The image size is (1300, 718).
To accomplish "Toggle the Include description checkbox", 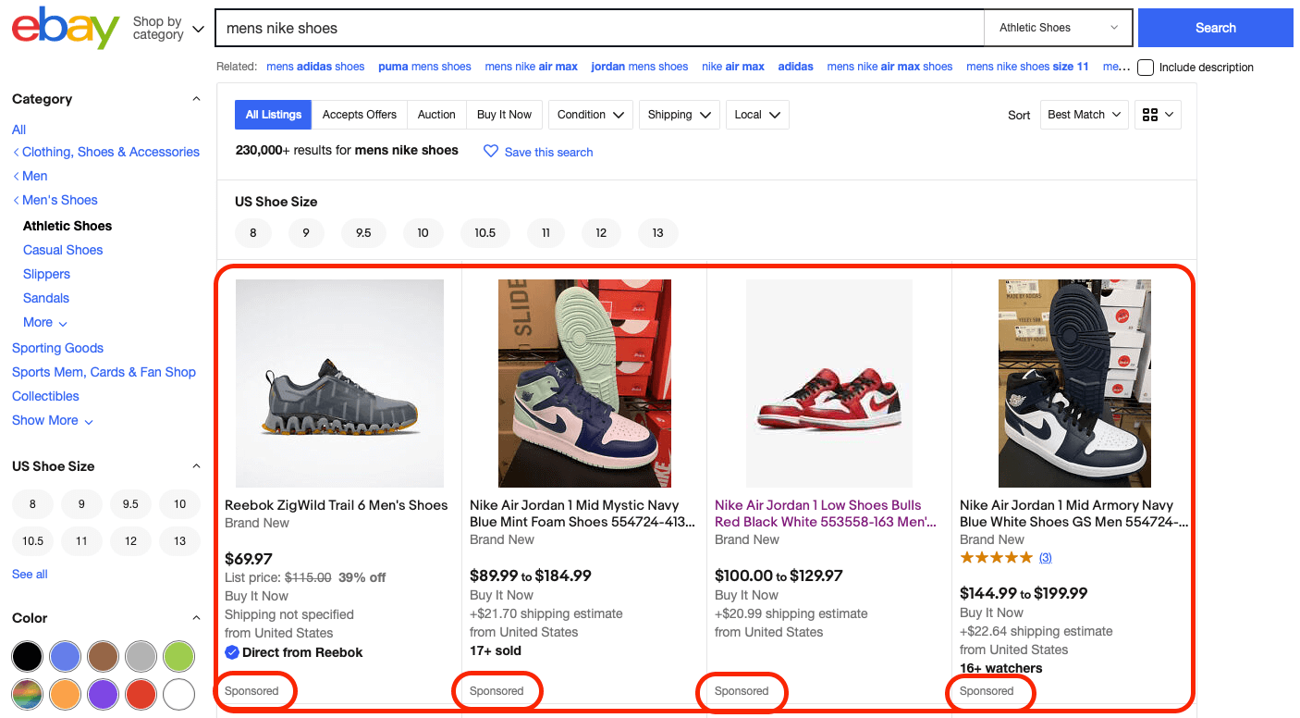I will 1146,67.
